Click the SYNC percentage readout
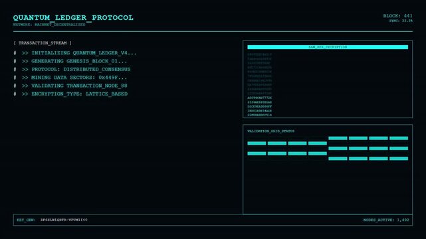The width and height of the screenshot is (426, 239). [x=401, y=21]
